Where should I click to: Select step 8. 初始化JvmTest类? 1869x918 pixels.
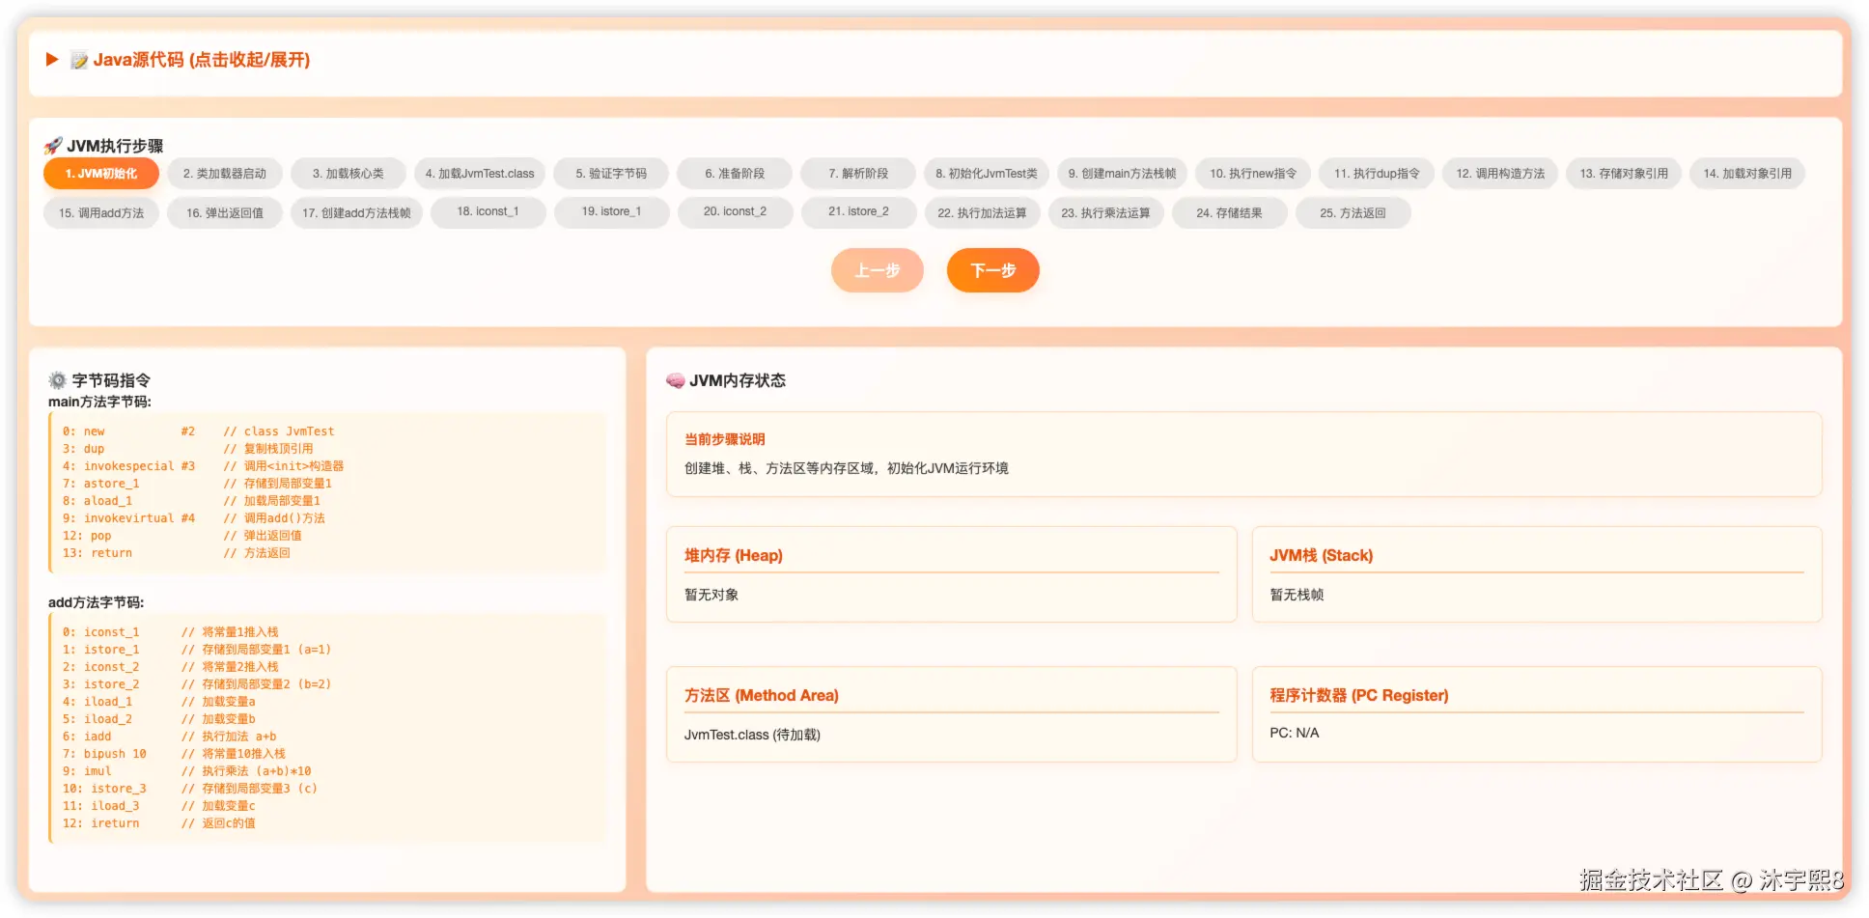987,174
